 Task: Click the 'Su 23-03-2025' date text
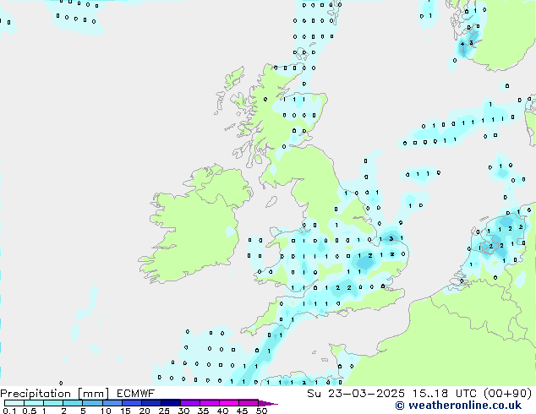coord(356,394)
